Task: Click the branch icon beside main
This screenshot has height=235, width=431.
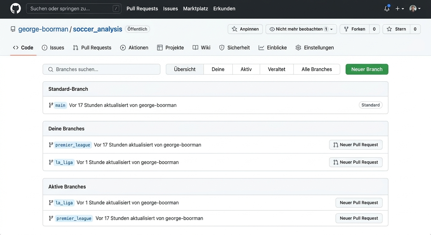Action: (51, 105)
